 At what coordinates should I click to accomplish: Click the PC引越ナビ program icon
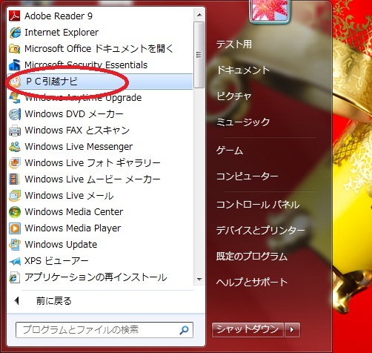click(x=15, y=82)
